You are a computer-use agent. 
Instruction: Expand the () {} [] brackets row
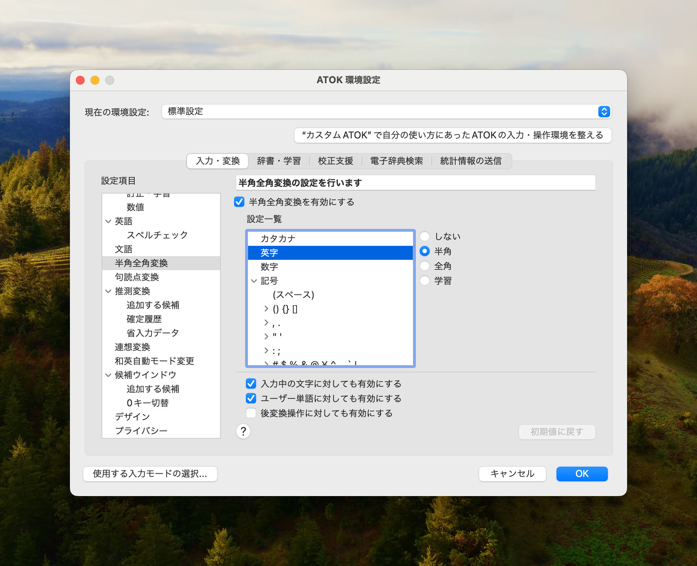266,309
